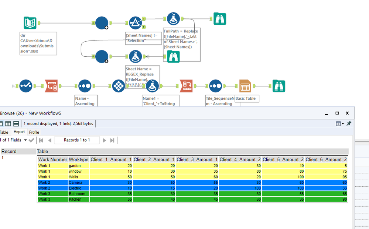This screenshot has height=229, width=369.
Task: Open the Browse tool at end of top row
Action: coord(220,19)
